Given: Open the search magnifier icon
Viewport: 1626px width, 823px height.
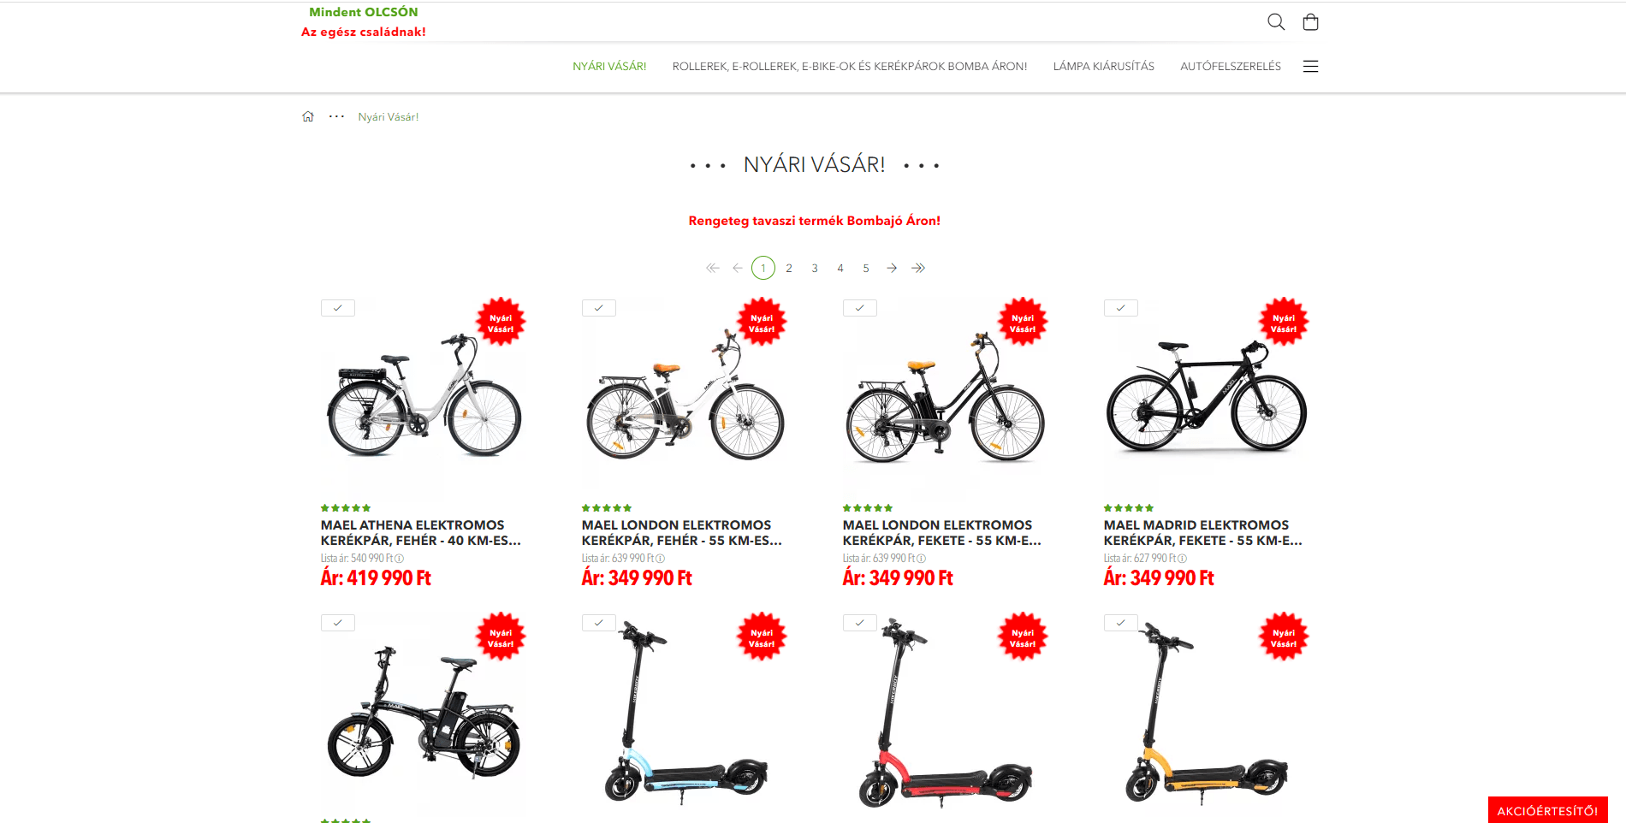Looking at the screenshot, I should (1275, 22).
